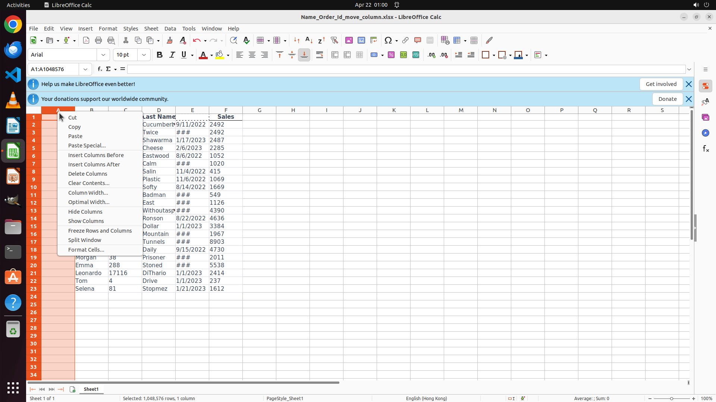716x402 pixels.
Task: Toggle Bold formatting
Action: point(160,55)
